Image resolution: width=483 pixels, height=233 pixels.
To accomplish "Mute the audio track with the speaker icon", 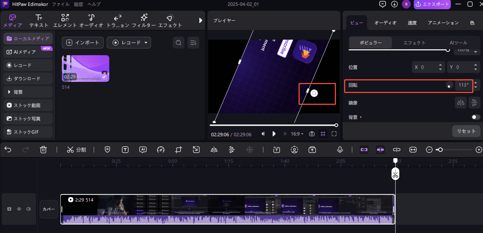I will (29, 209).
